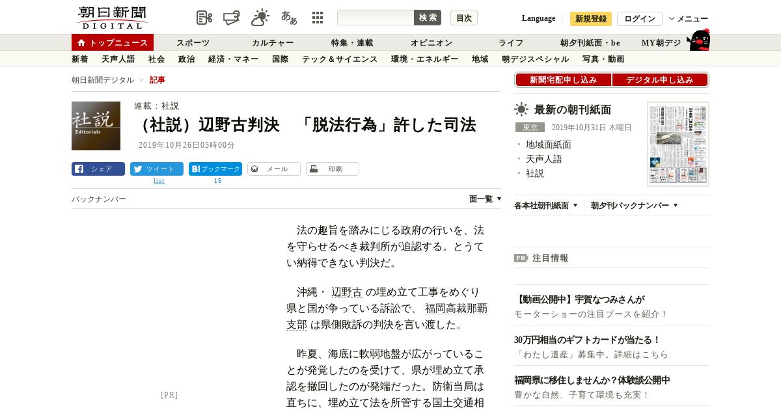Viewport: 781px width, 410px height.
Task: Open the bookmark count 15 link
Action: point(218,181)
